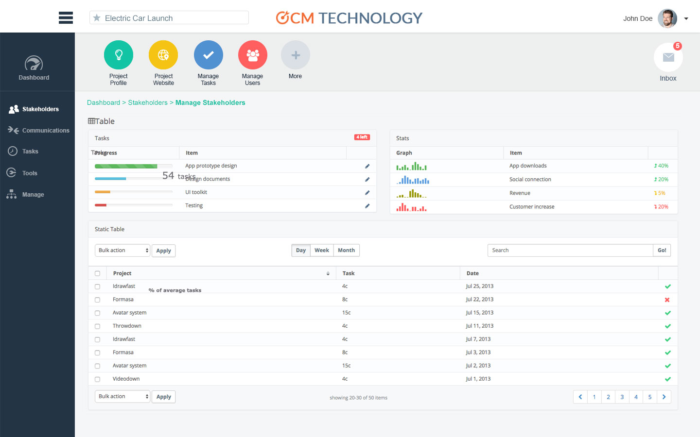The height and width of the screenshot is (437, 700).
Task: Open the hamburger menu icon
Action: click(66, 18)
